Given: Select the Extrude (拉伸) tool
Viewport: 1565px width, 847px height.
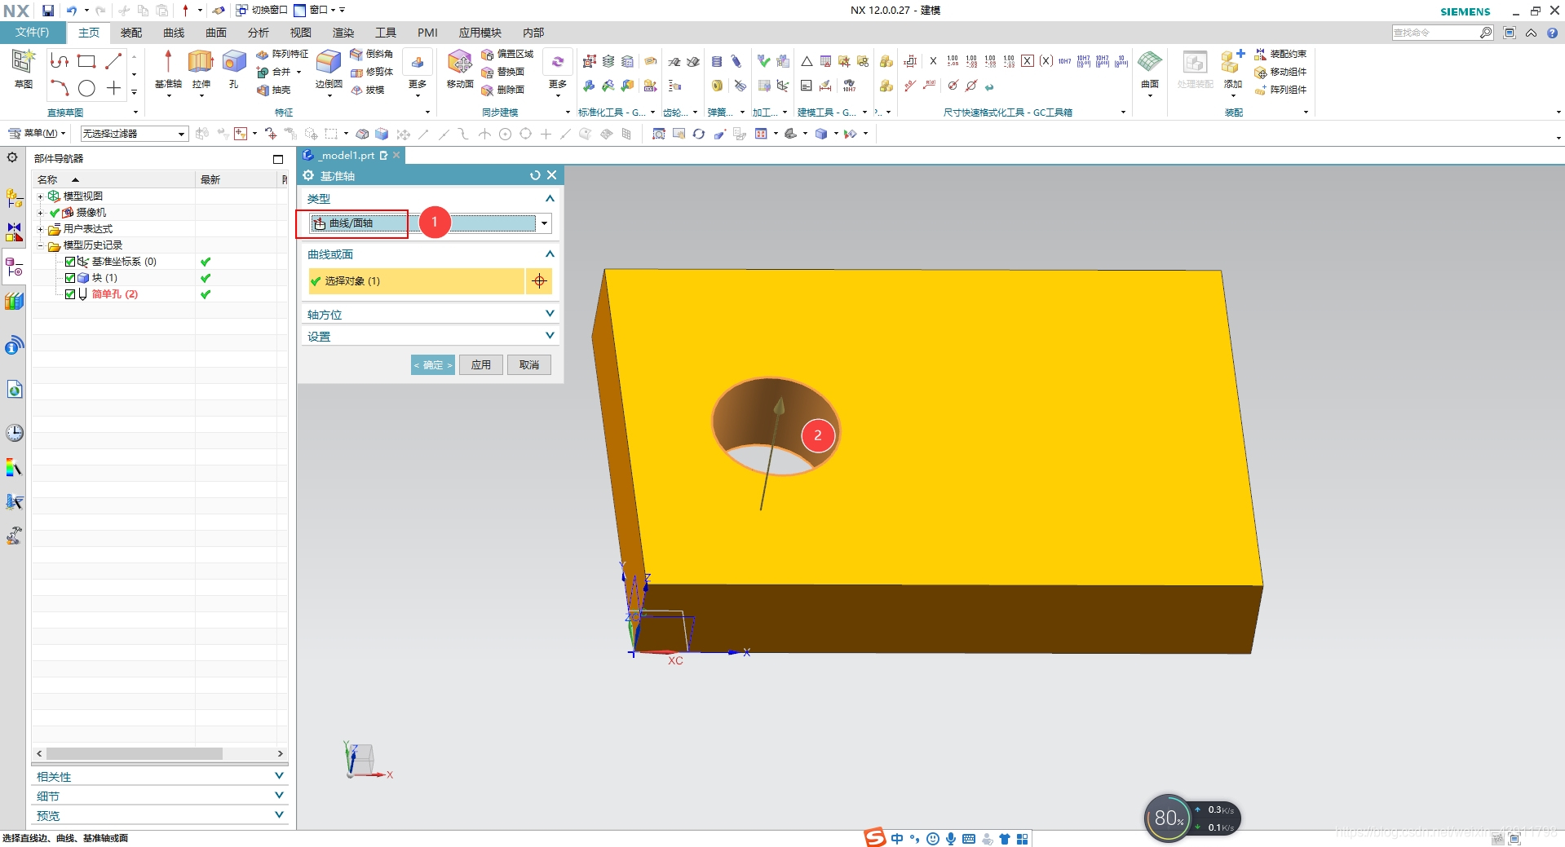Looking at the screenshot, I should (x=201, y=70).
